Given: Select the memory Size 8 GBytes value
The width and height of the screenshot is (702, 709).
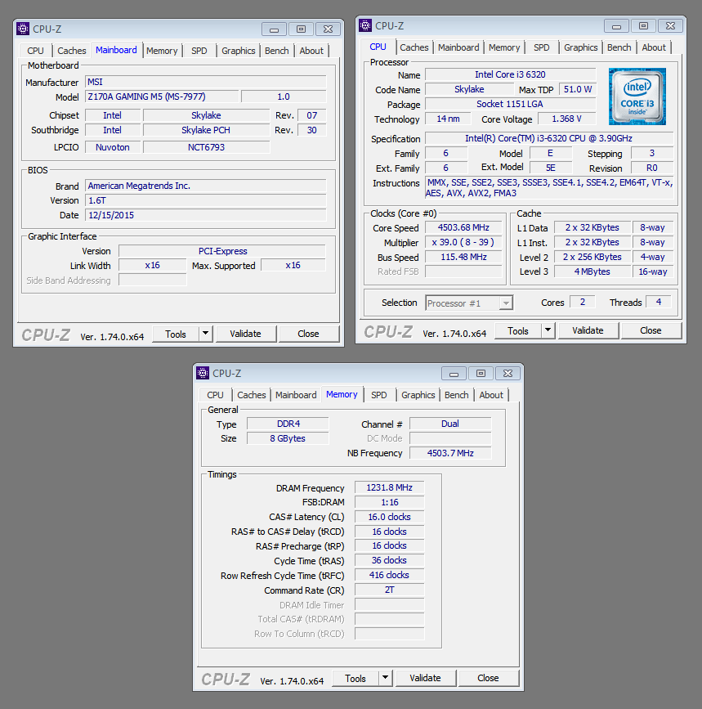Looking at the screenshot, I should tap(288, 438).
